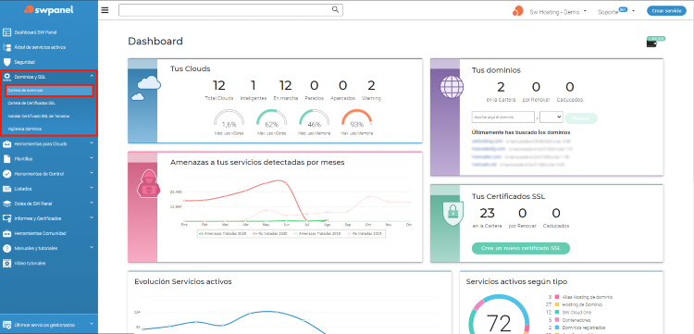Click the Video tutoriales label
This screenshot has height=334, width=694.
coord(31,263)
